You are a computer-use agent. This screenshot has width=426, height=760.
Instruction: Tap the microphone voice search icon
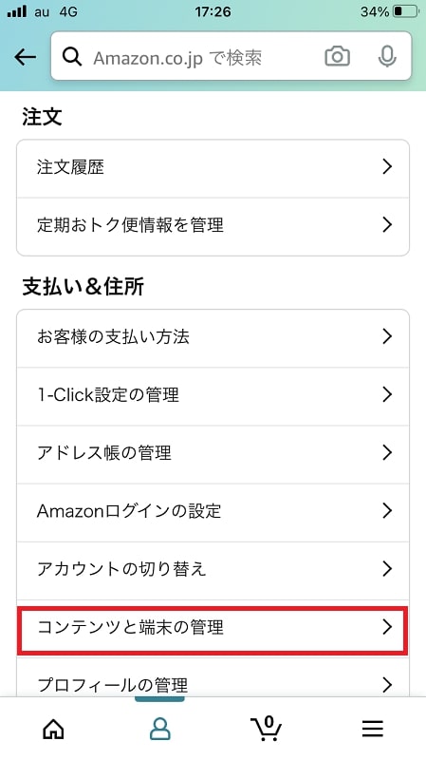[x=387, y=57]
